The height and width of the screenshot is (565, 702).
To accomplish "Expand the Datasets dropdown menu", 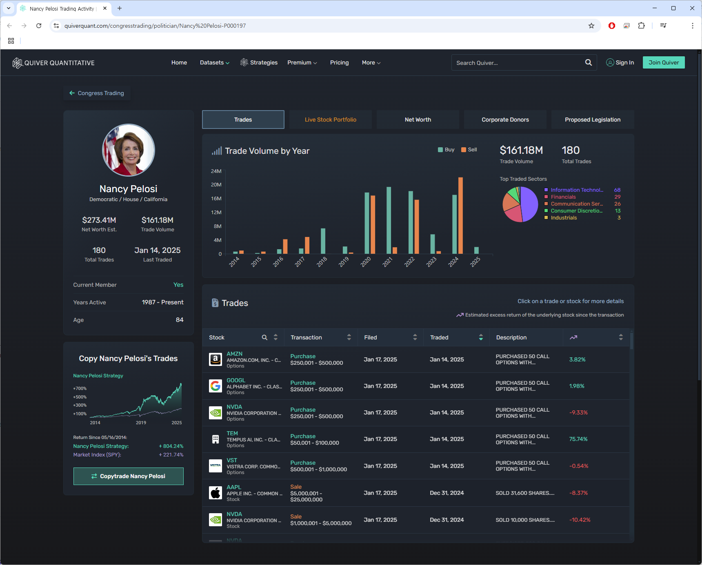I will (x=215, y=62).
